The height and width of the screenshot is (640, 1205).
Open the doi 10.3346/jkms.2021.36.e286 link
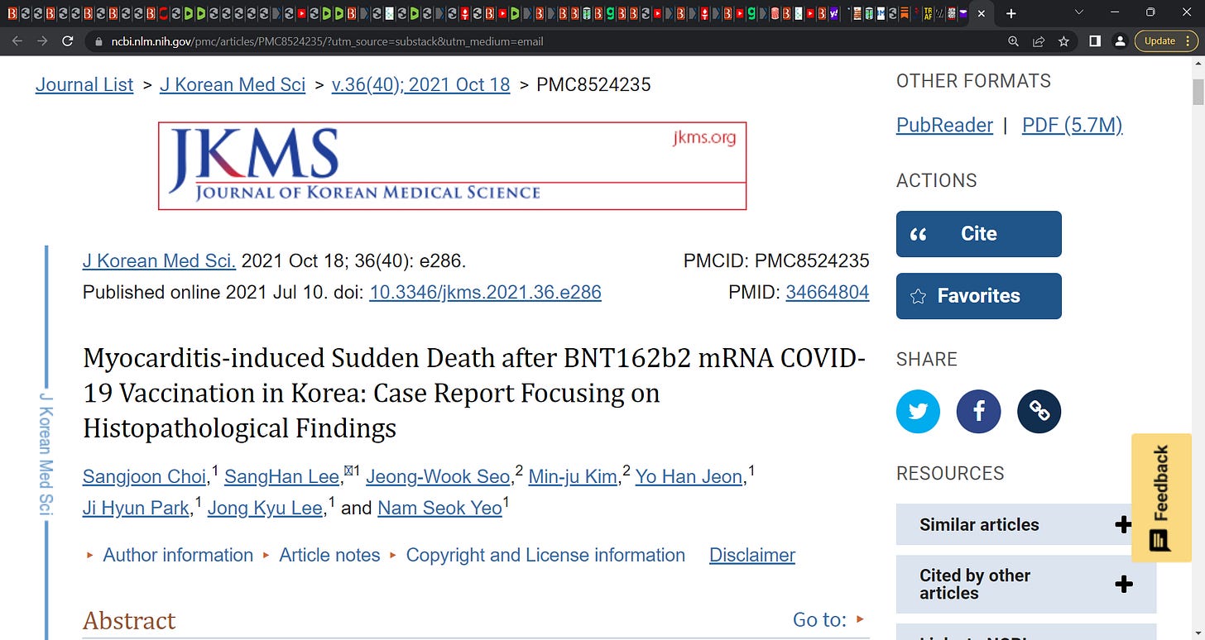(x=485, y=292)
